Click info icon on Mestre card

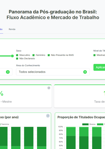tap(49, 88)
